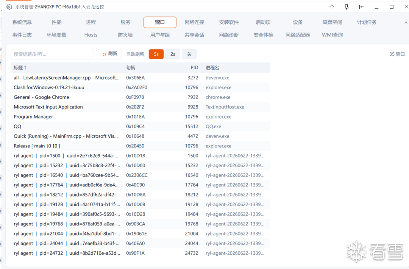Select ryl agent pid=19484 row

coord(140,214)
